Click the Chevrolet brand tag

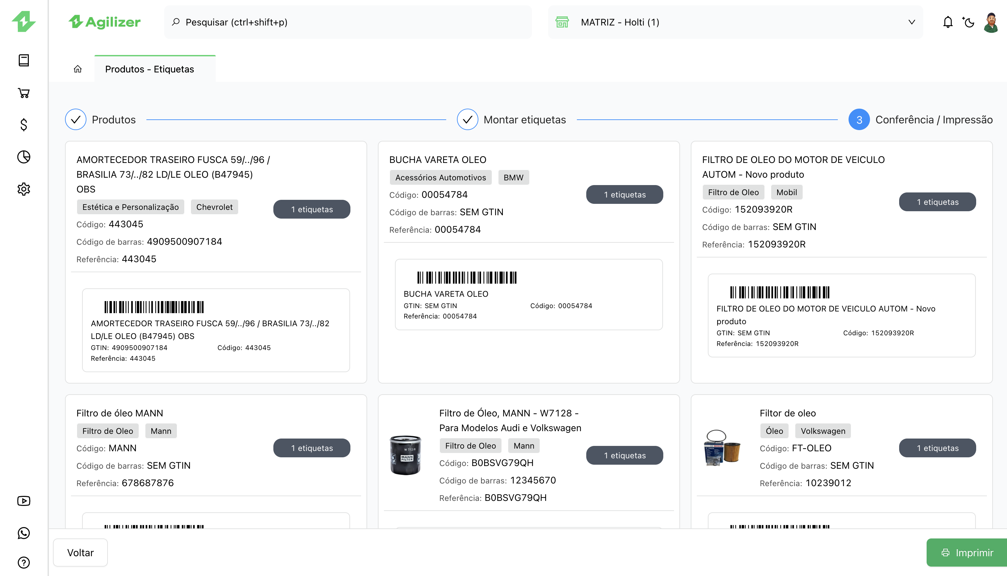(x=215, y=207)
